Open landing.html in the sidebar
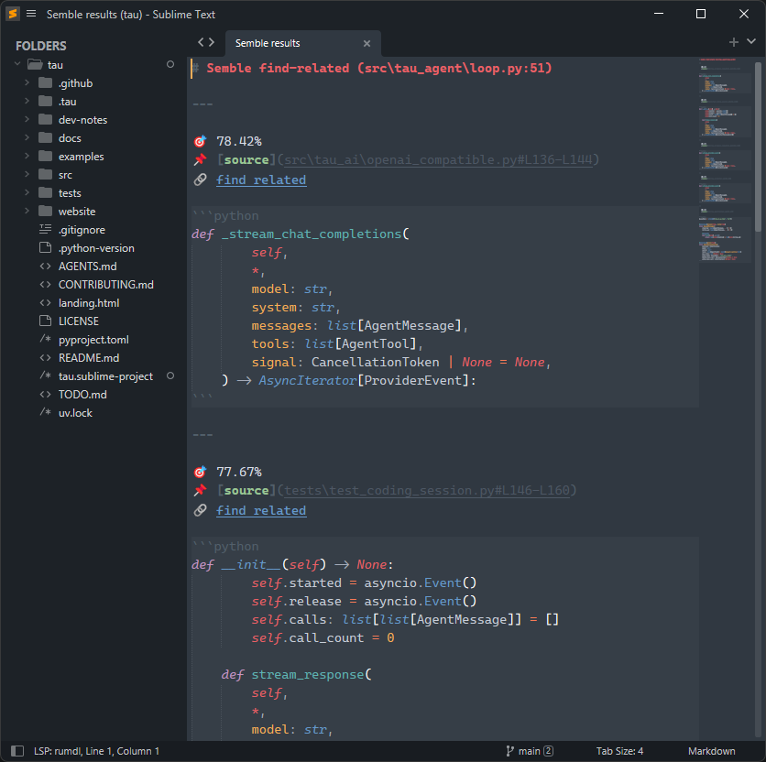Screen dimensions: 766x762 click(89, 303)
